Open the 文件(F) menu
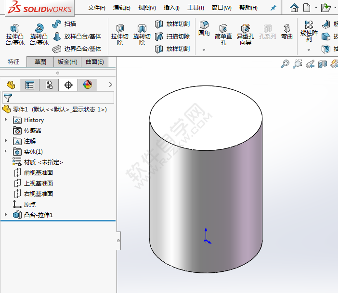The image size is (338, 293). tap(97, 8)
